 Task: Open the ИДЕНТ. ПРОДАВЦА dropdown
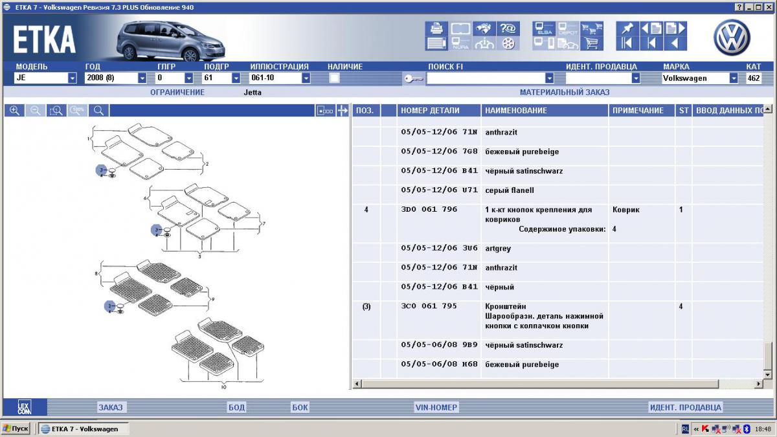(636, 78)
